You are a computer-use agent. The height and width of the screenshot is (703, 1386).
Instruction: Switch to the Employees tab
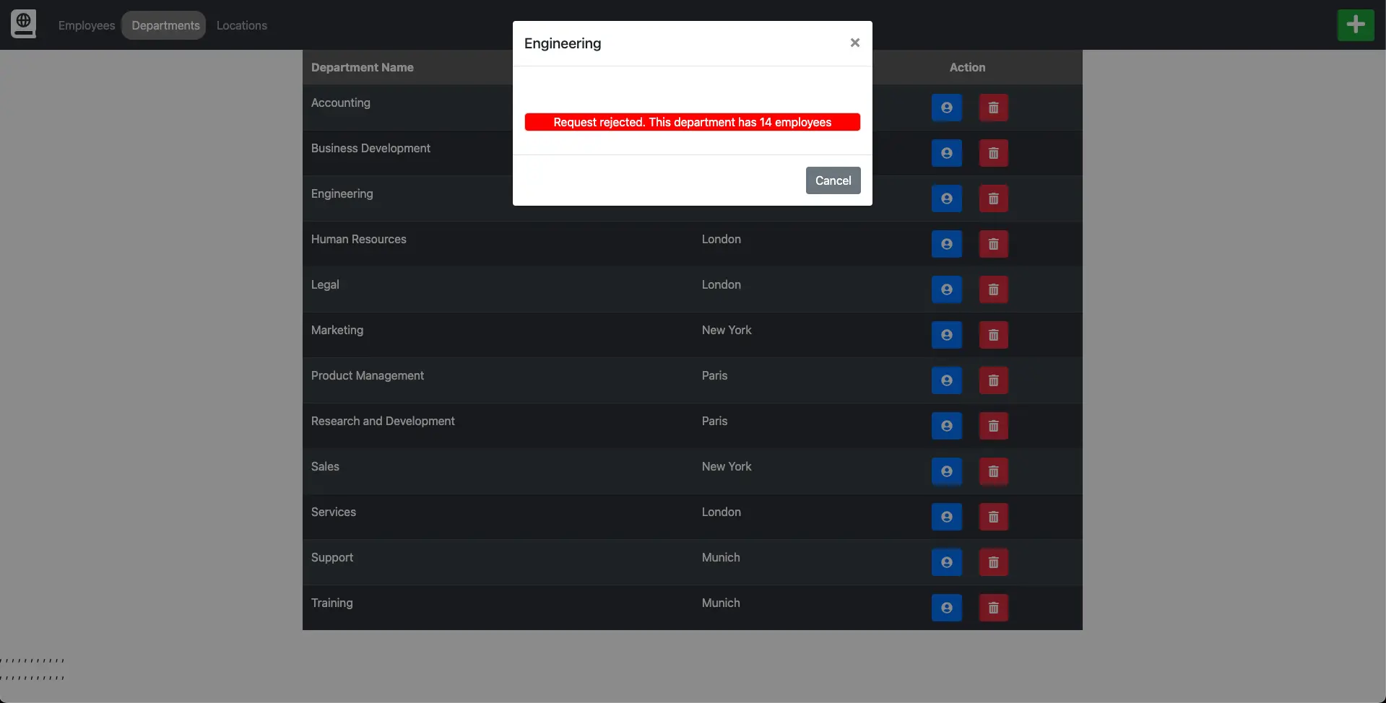pos(87,25)
